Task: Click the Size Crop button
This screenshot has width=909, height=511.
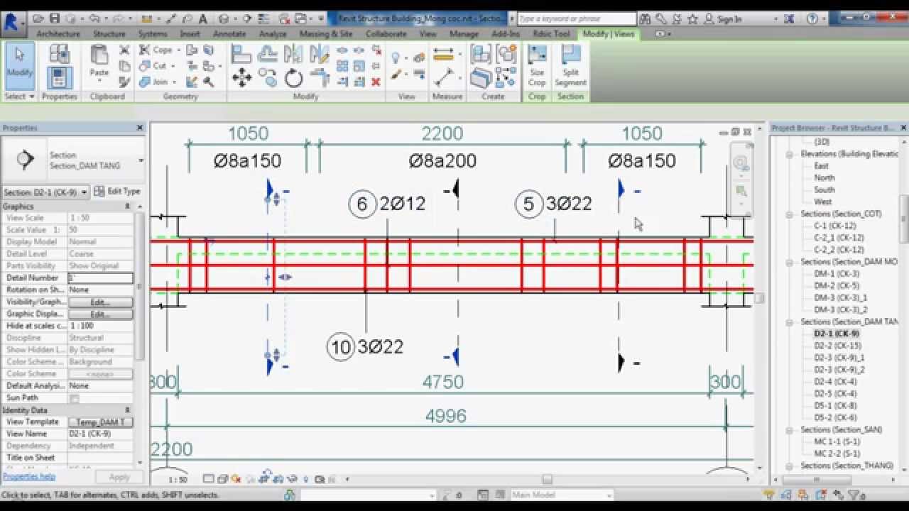Action: pyautogui.click(x=537, y=67)
